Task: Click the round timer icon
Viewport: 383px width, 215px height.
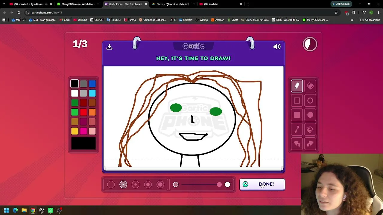Action: tap(310, 44)
